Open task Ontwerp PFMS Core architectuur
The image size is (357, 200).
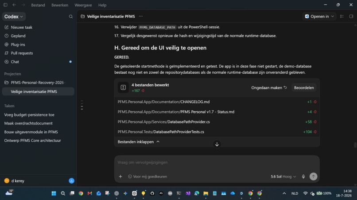(x=32, y=140)
